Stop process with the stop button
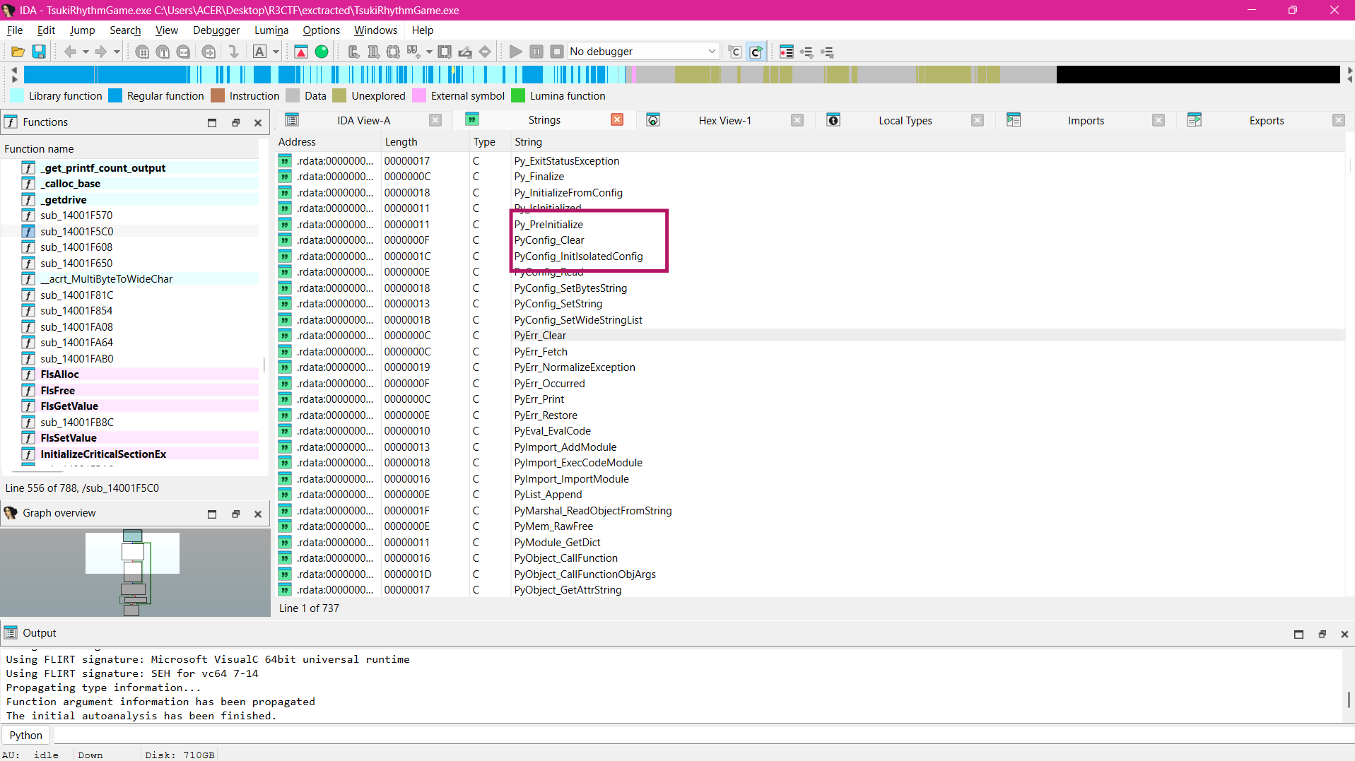 pyautogui.click(x=557, y=52)
